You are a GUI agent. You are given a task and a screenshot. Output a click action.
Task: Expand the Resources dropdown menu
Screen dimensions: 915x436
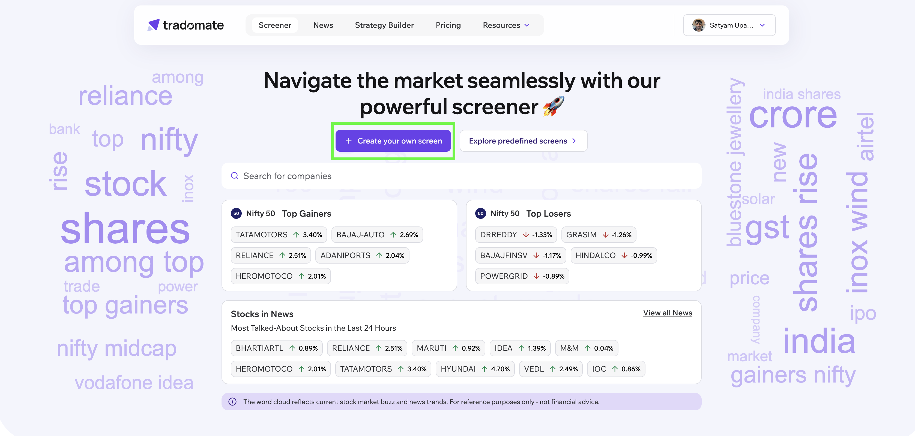pyautogui.click(x=506, y=25)
